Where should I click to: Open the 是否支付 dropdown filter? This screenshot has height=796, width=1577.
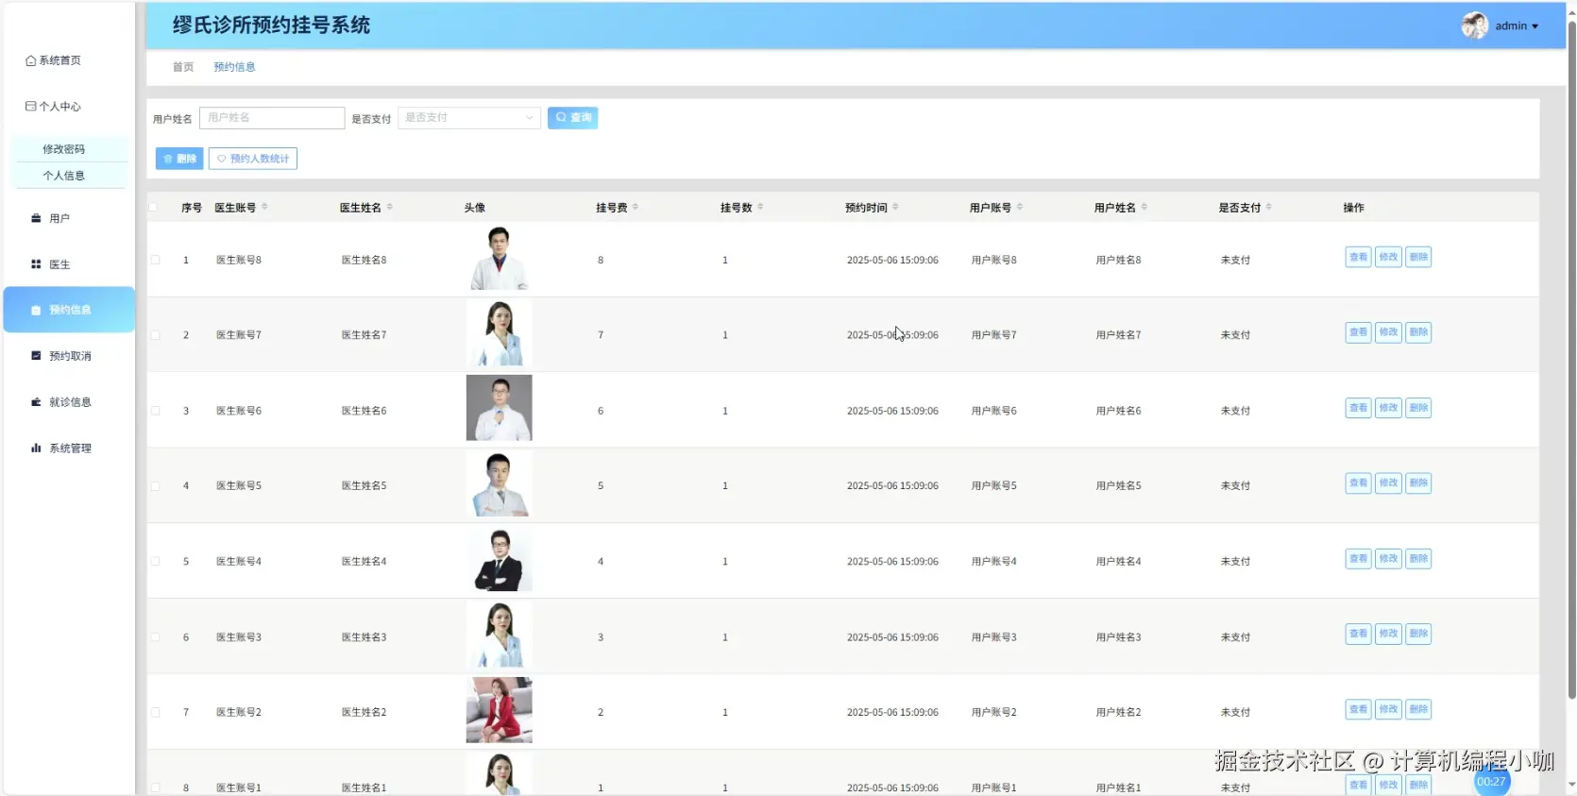469,118
